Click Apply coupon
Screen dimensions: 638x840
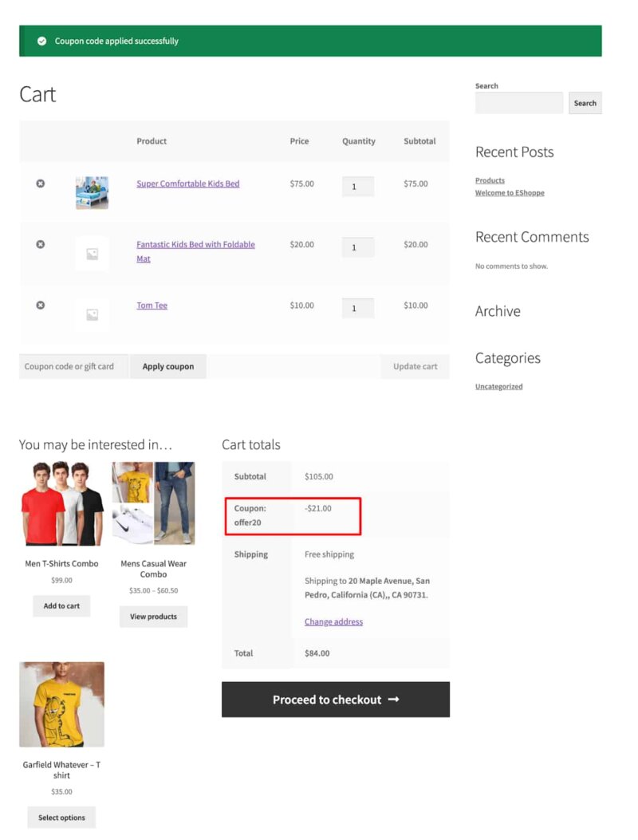coord(167,366)
